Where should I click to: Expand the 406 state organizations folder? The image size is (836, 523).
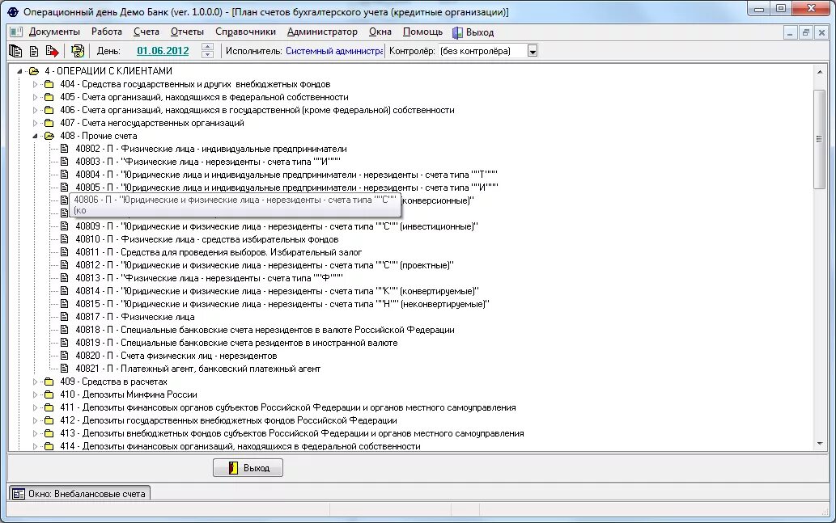[35, 110]
